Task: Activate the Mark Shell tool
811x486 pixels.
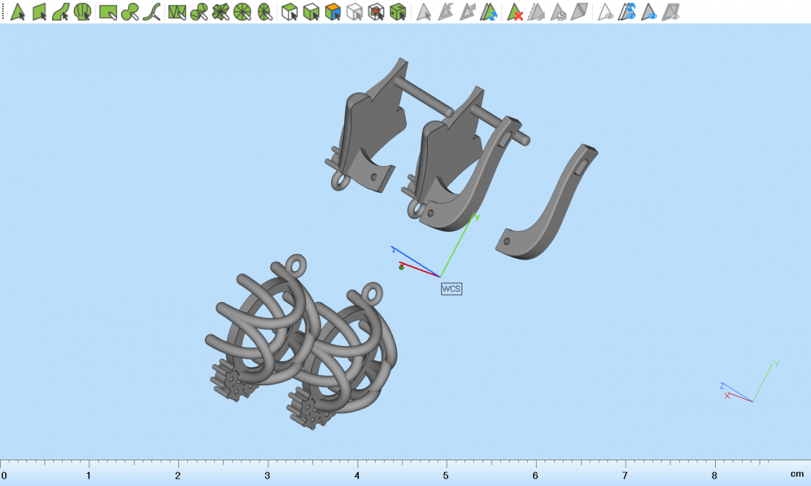Action: (82, 11)
